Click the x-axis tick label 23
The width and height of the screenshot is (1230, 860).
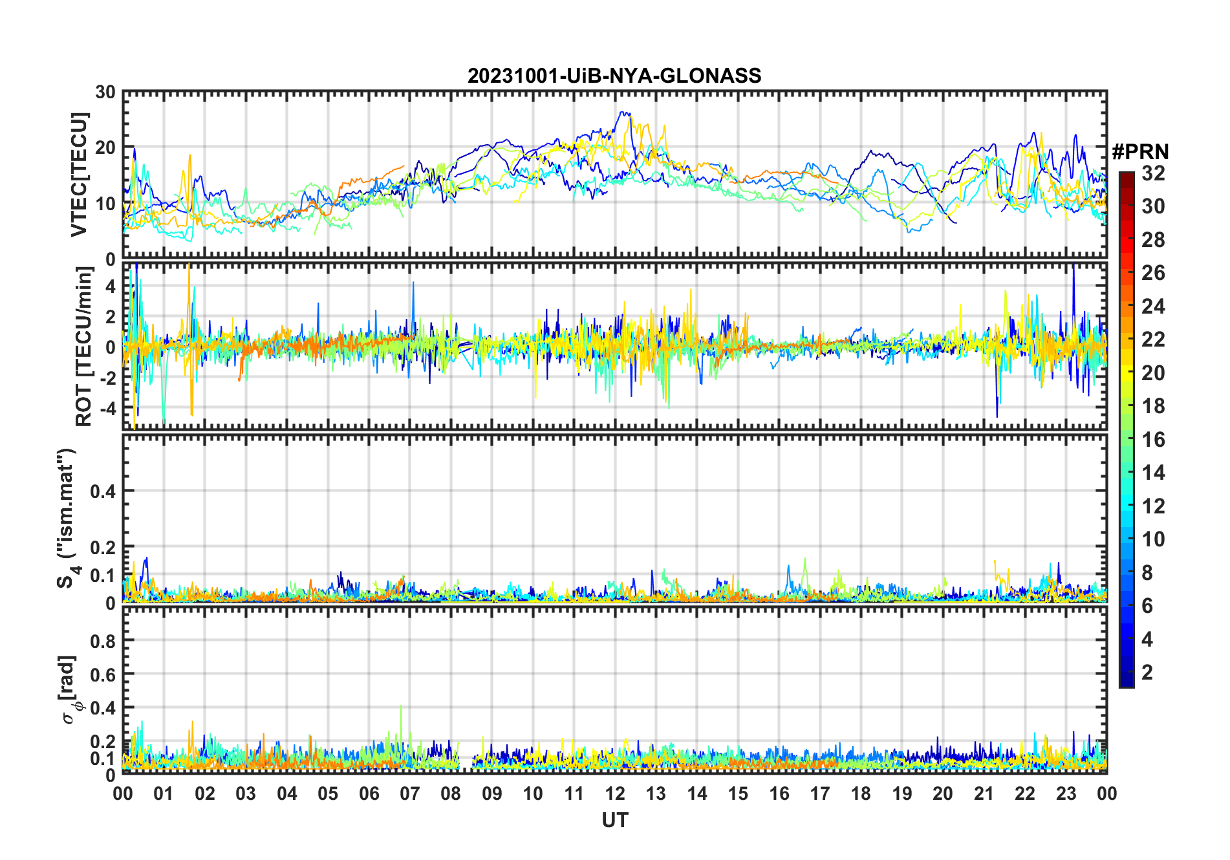[1066, 793]
